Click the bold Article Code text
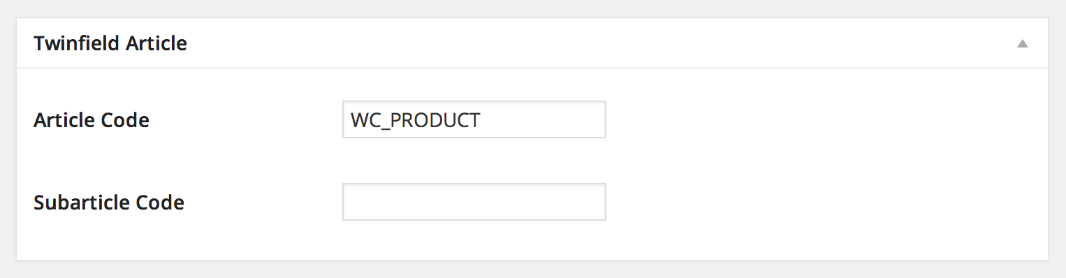 tap(92, 120)
